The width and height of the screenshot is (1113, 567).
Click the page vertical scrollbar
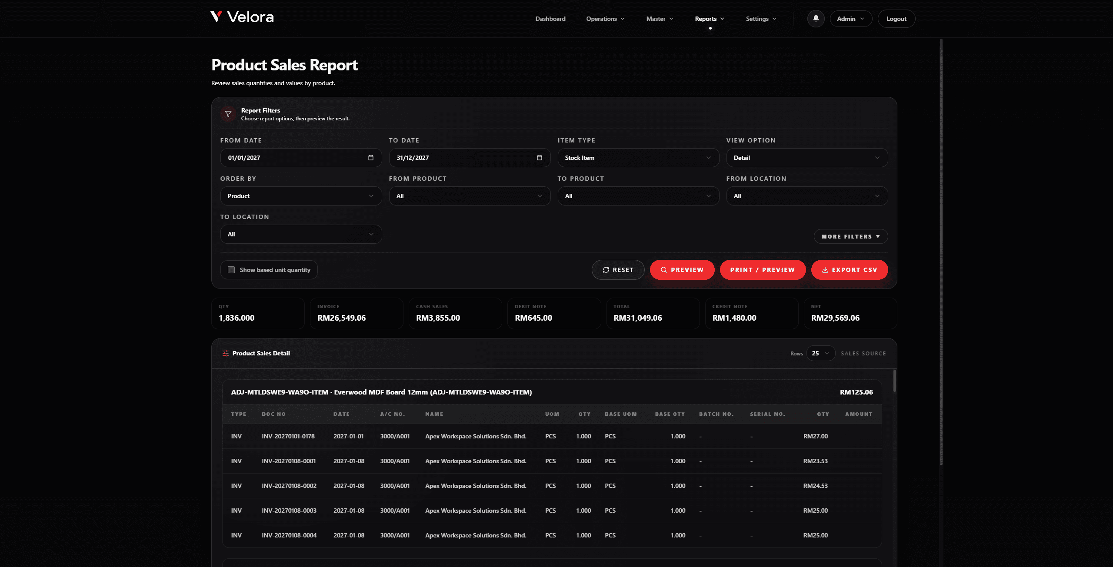click(x=941, y=252)
